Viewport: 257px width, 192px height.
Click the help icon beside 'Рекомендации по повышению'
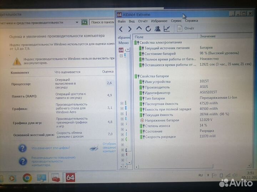(23, 161)
